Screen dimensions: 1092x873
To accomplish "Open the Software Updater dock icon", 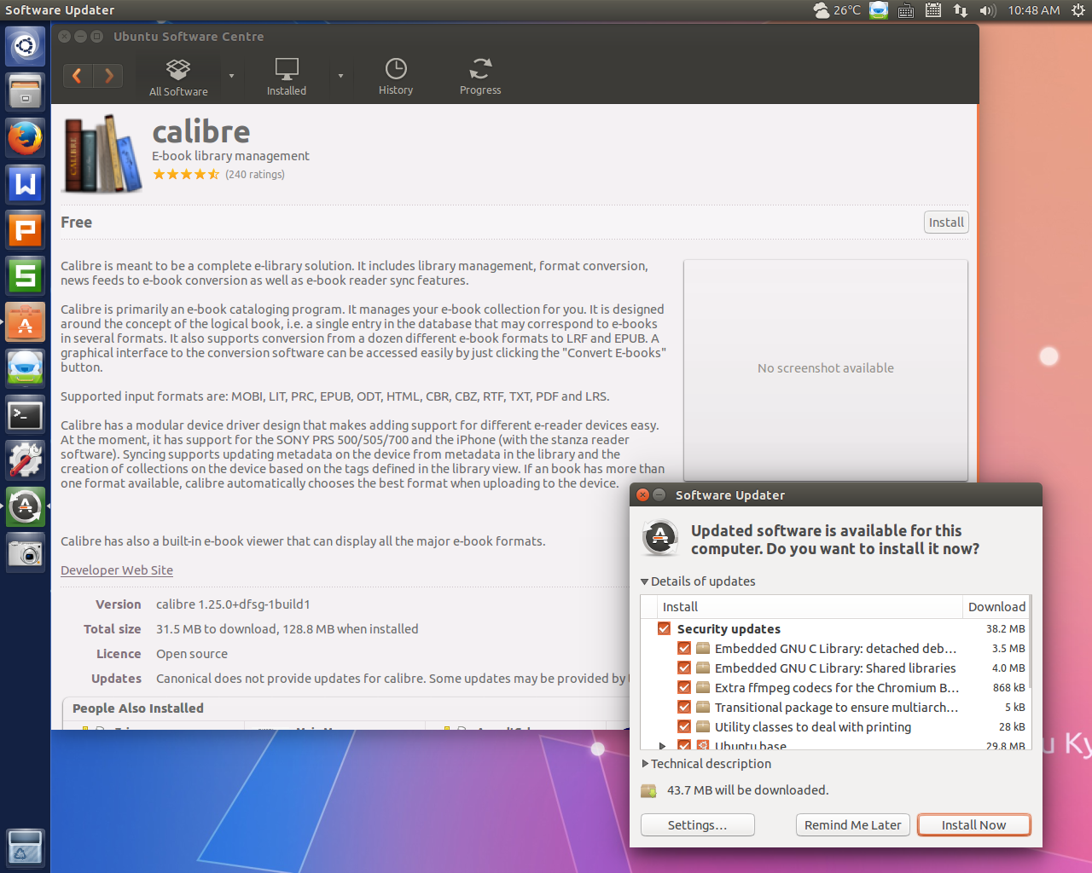I will point(25,506).
